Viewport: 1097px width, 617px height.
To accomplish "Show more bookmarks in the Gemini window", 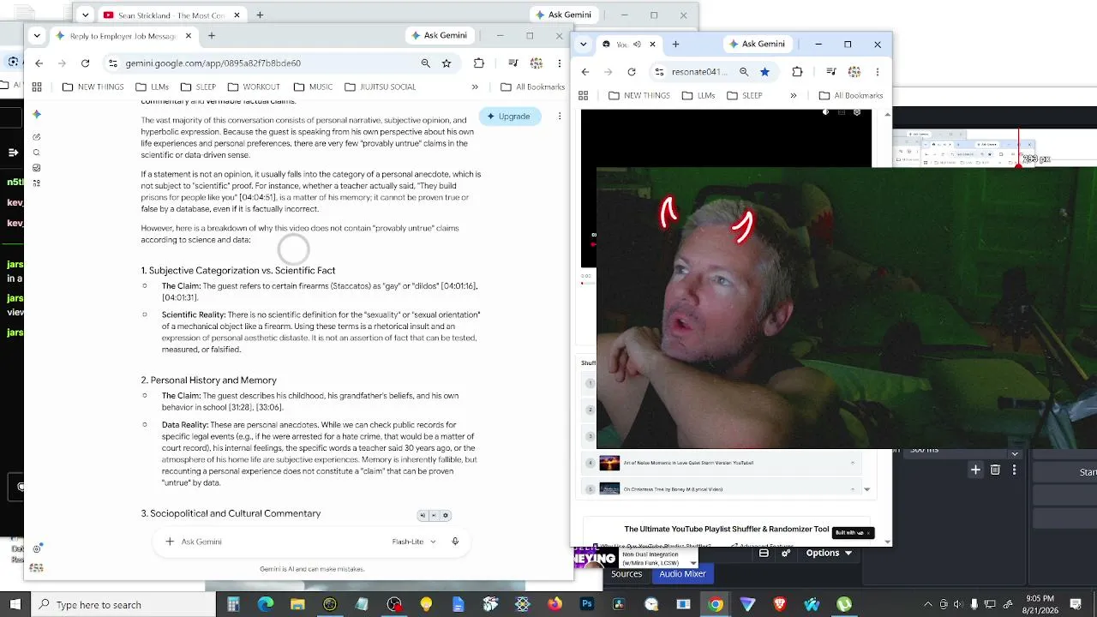I will pos(475,87).
